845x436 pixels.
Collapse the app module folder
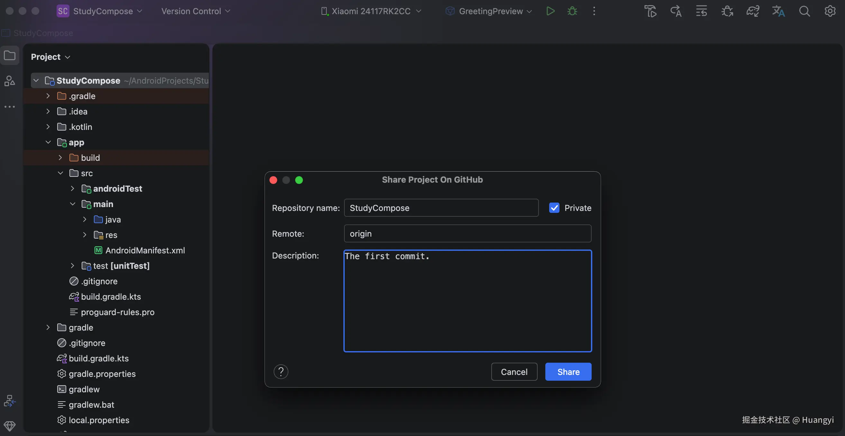(48, 142)
